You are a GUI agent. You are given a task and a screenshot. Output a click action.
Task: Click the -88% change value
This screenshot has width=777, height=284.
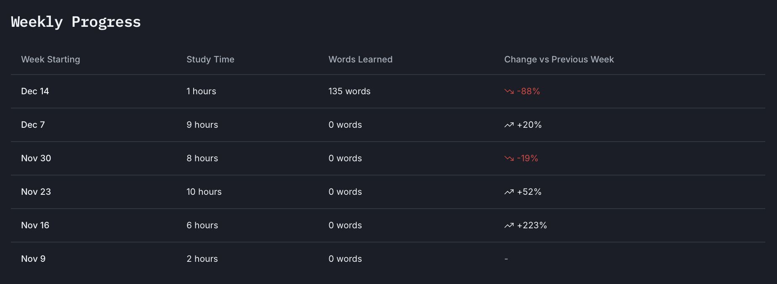click(528, 91)
